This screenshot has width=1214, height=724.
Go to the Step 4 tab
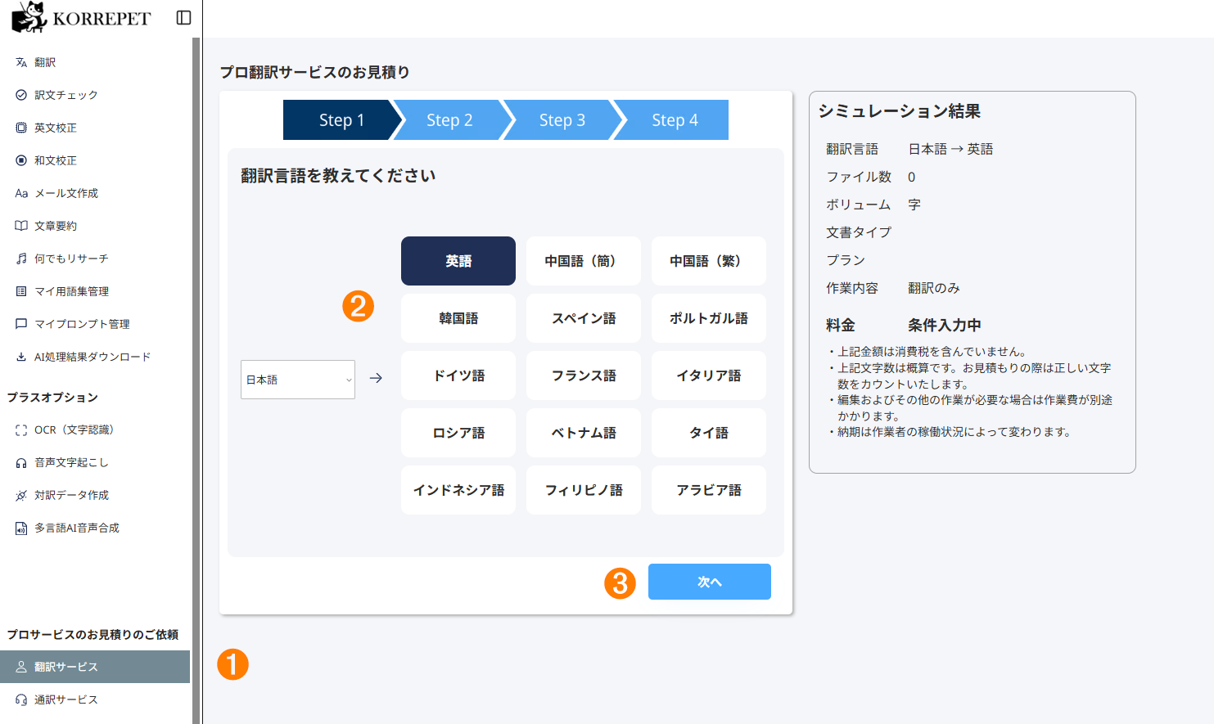(x=675, y=120)
